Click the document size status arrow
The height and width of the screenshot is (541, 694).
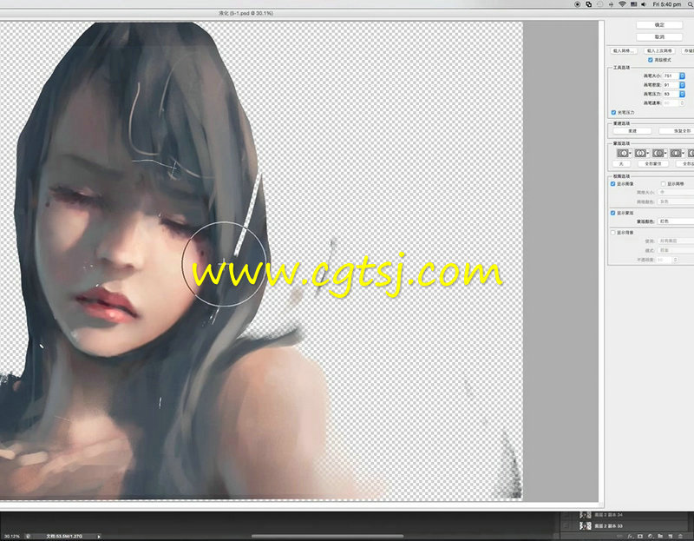pos(99,537)
